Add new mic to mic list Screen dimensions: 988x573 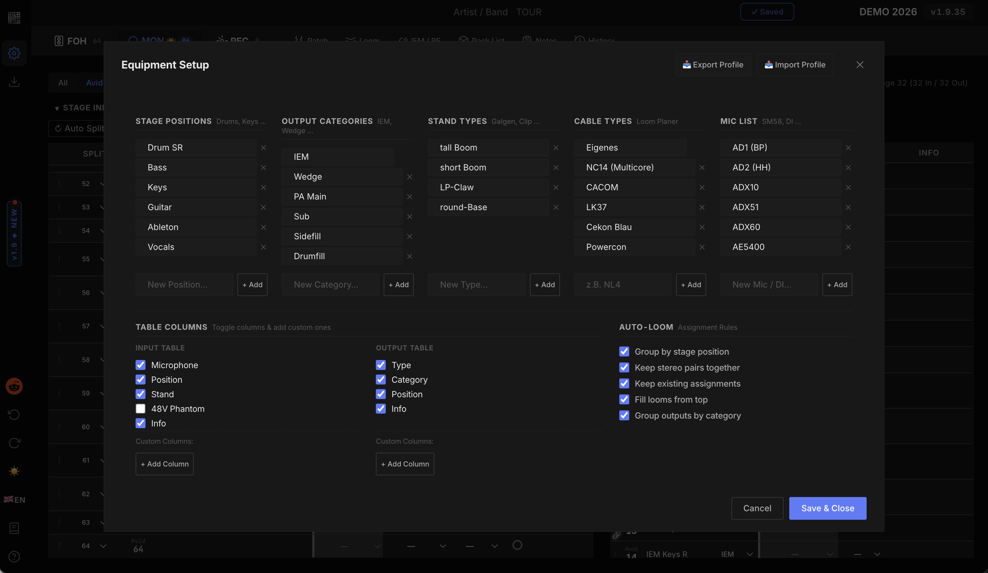pos(838,285)
